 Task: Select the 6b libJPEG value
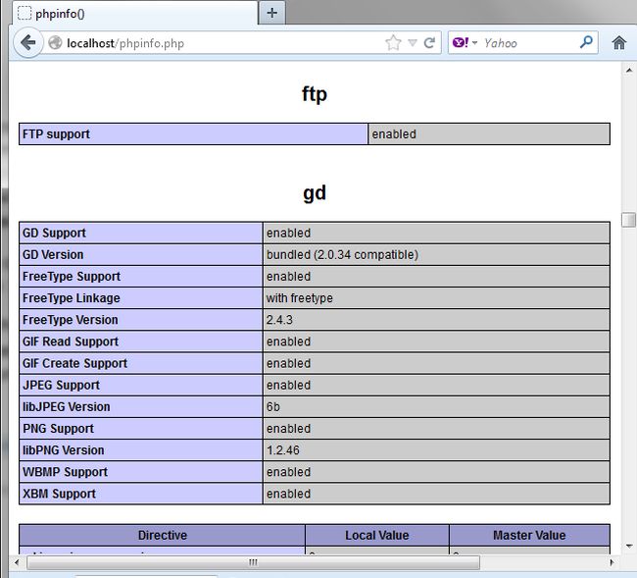click(273, 406)
